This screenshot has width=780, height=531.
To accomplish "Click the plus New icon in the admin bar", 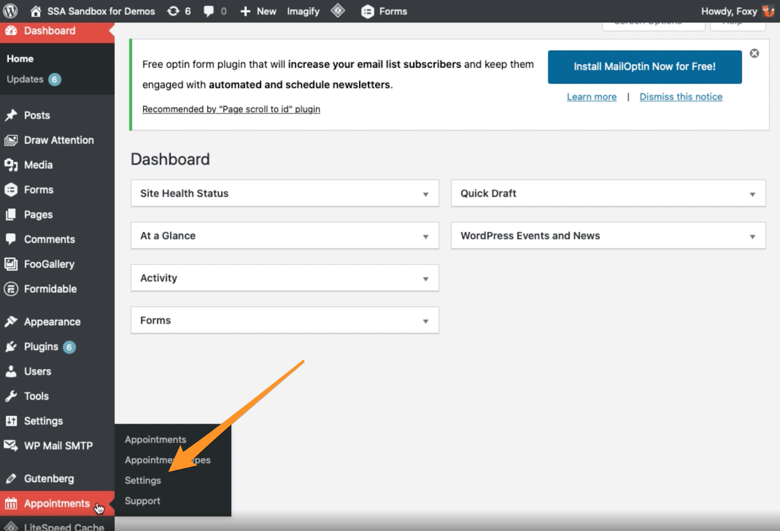I will [x=246, y=11].
